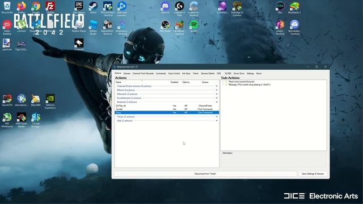
Task: Open the Commands tab
Action: [161, 73]
